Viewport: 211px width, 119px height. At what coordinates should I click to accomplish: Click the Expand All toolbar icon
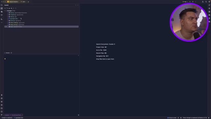click(x=14, y=8)
